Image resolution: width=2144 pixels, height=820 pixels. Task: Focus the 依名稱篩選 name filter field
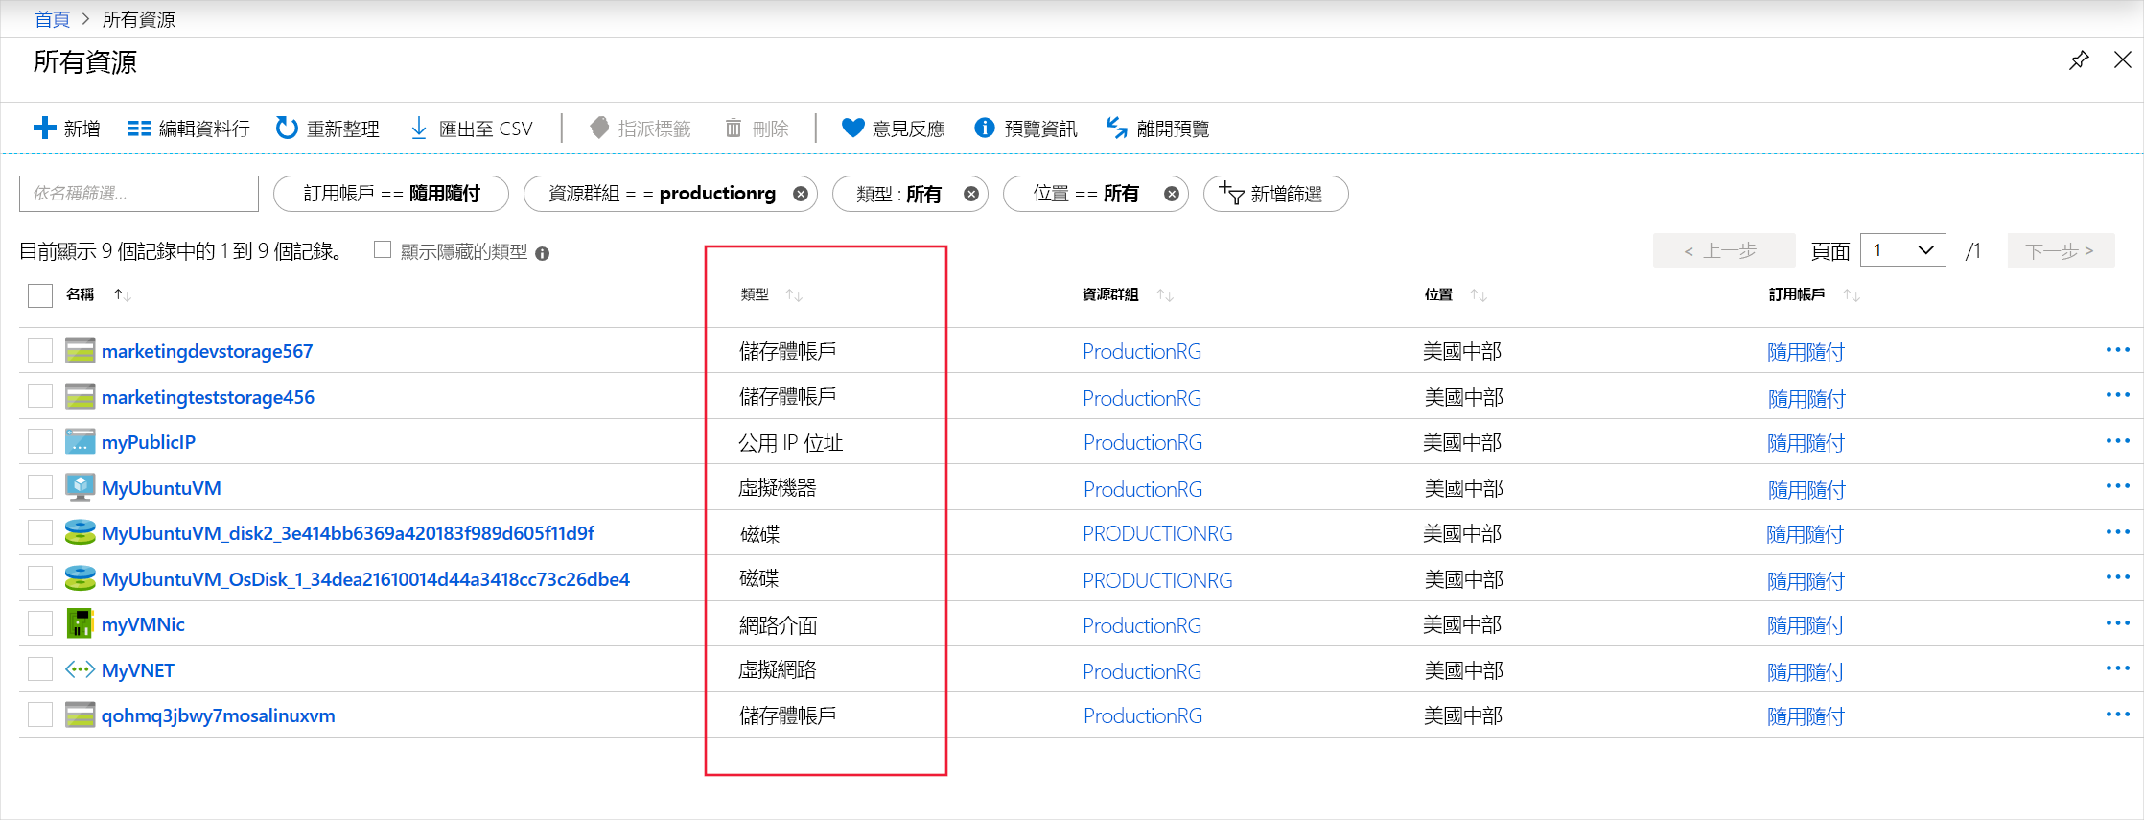(139, 194)
